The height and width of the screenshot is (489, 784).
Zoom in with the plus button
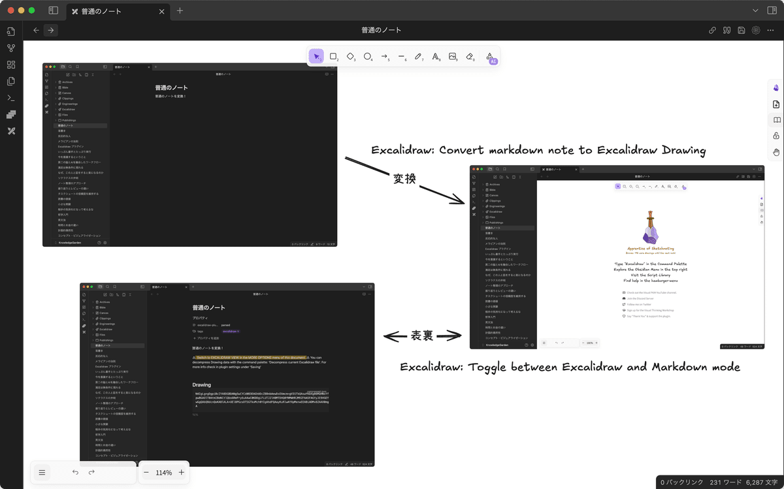click(x=181, y=472)
